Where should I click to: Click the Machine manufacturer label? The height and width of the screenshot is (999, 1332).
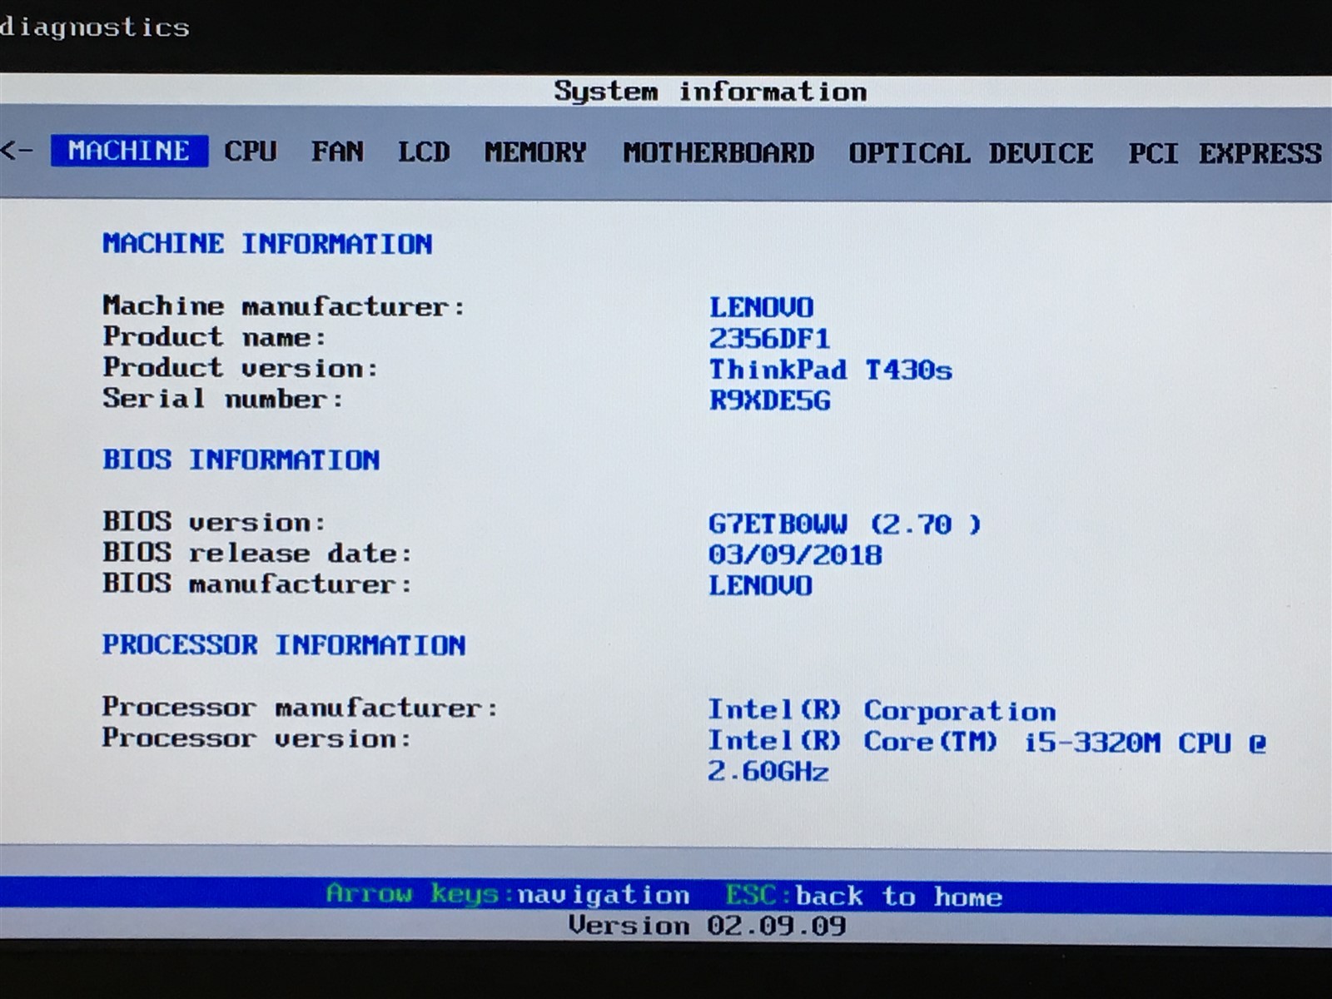pos(284,306)
